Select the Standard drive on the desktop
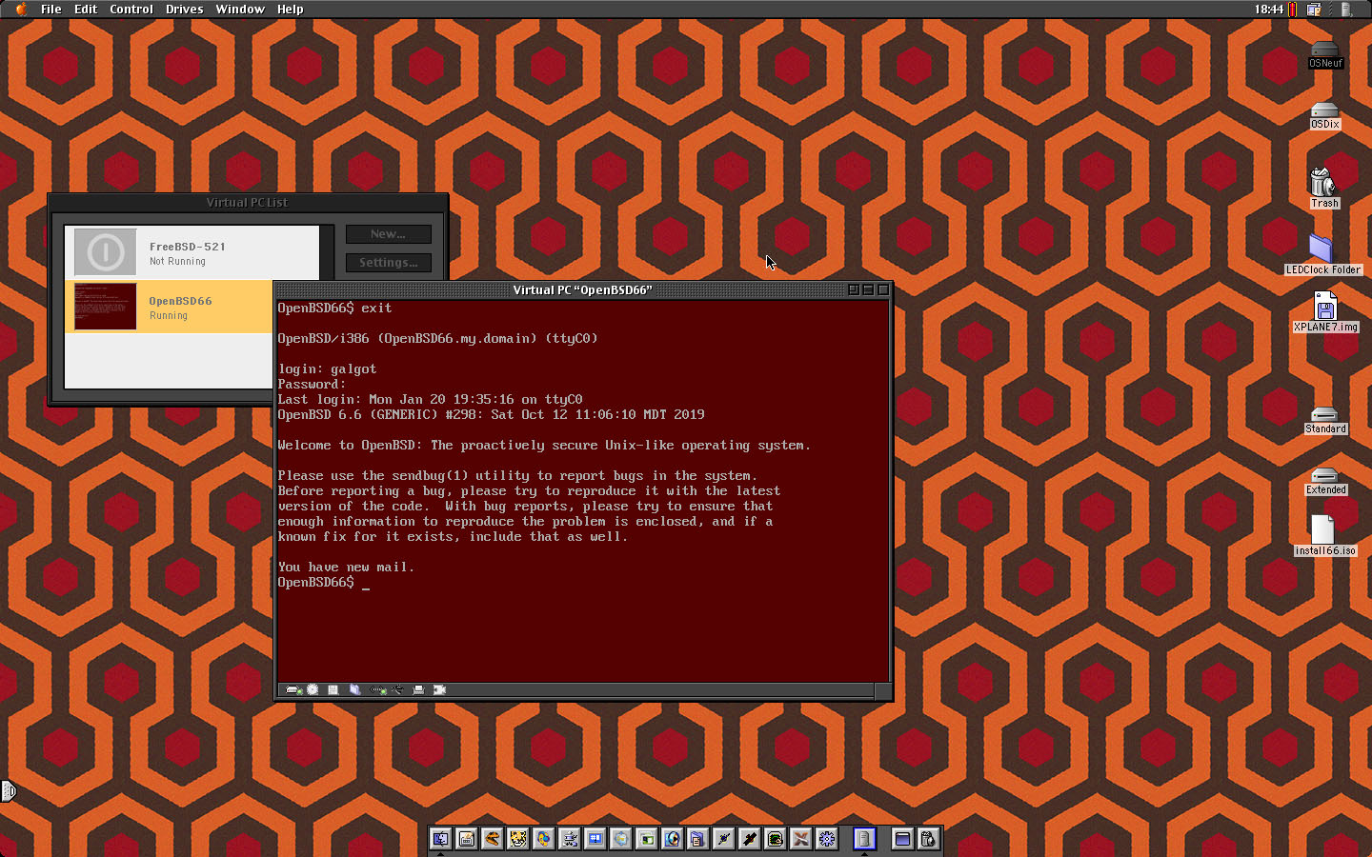This screenshot has width=1372, height=857. click(x=1325, y=420)
